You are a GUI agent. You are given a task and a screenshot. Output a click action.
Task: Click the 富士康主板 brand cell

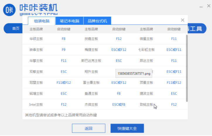[91, 83]
